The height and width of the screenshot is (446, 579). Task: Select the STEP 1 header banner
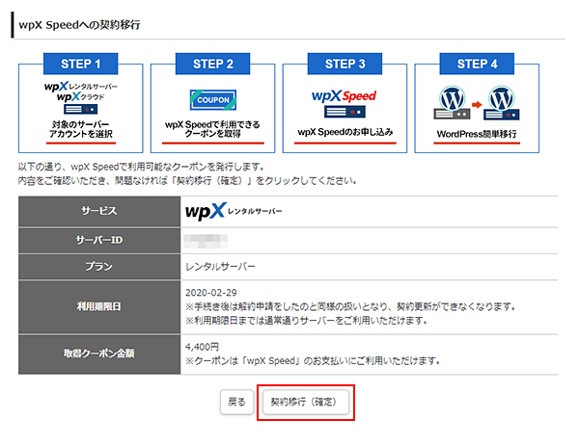tap(80, 64)
